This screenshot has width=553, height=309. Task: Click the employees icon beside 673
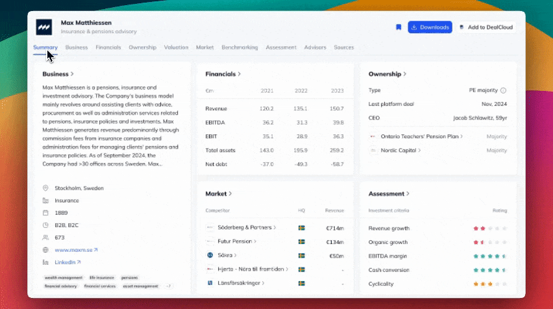click(45, 238)
